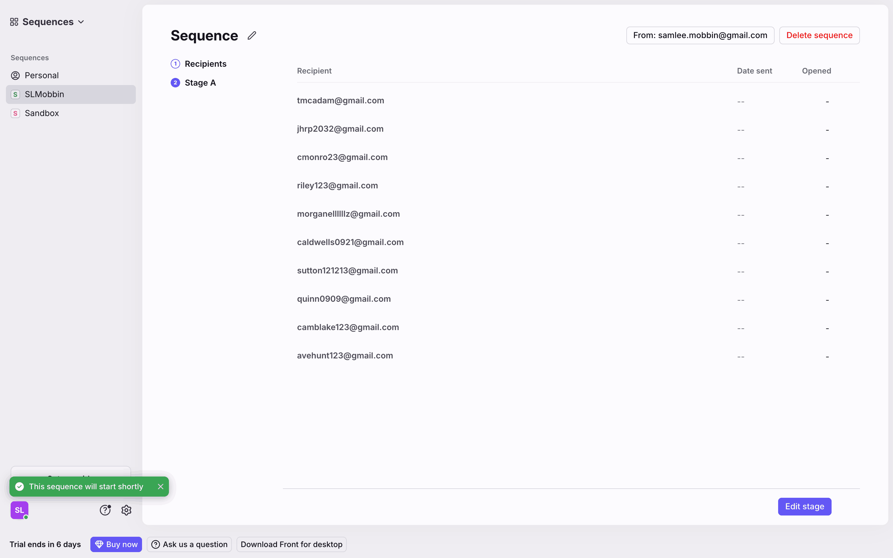
Task: Expand the Sequences dropdown chevron
Action: 81,22
